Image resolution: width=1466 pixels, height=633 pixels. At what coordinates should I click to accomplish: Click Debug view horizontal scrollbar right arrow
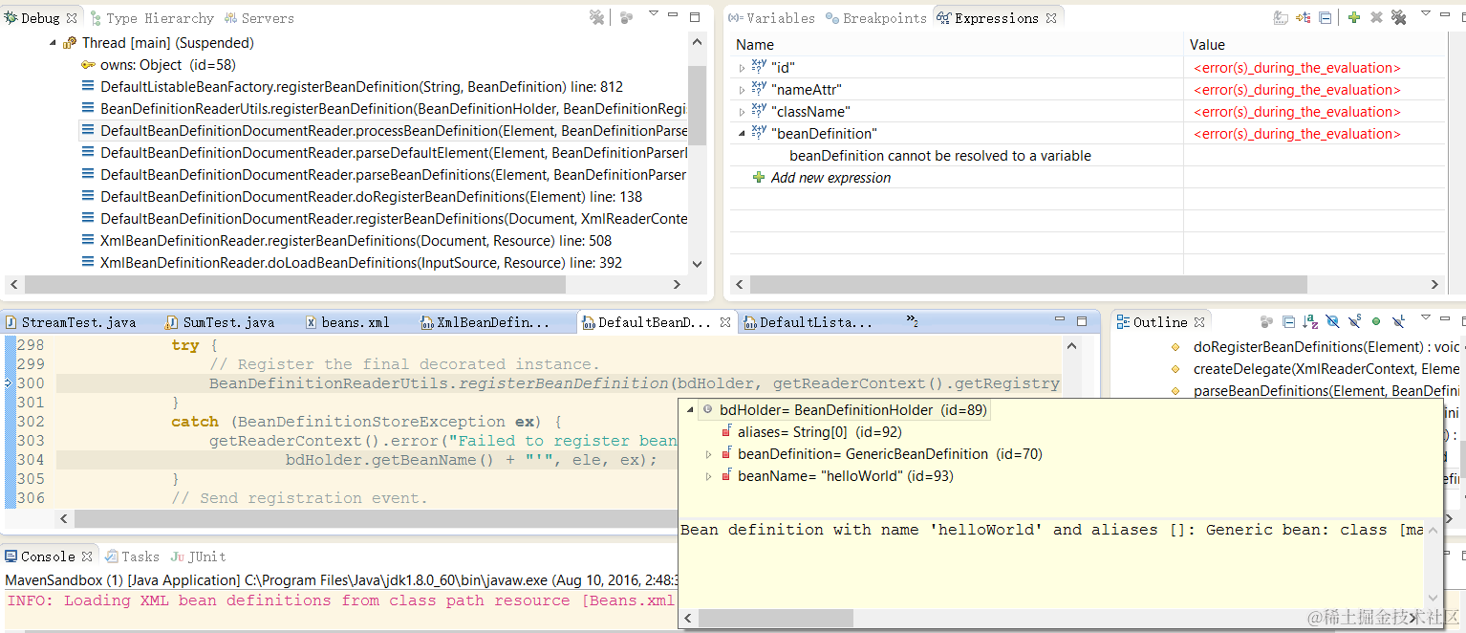click(677, 284)
